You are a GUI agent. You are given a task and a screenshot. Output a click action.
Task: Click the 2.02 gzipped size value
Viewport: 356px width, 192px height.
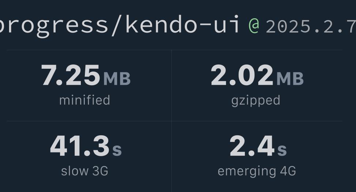click(x=242, y=75)
